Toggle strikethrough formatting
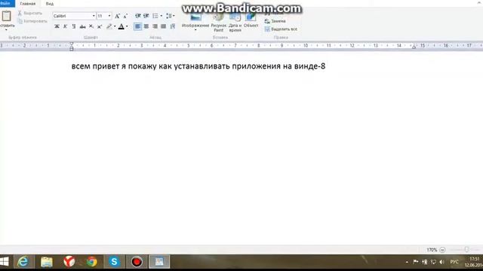Image resolution: width=483 pixels, height=271 pixels. coord(82,26)
